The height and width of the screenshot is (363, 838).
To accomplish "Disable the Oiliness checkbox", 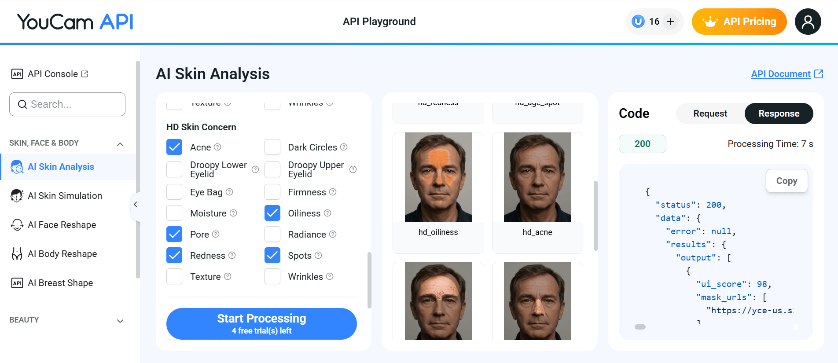I will 272,213.
